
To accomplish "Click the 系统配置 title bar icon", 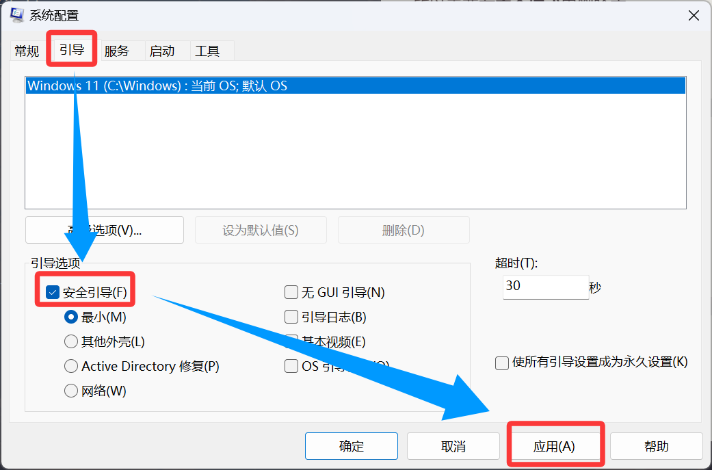I will click(16, 16).
